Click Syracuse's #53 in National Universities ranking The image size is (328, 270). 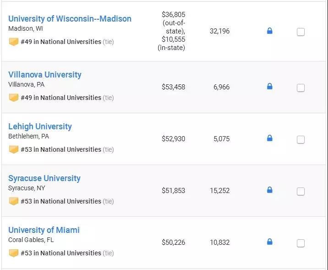tap(60, 201)
